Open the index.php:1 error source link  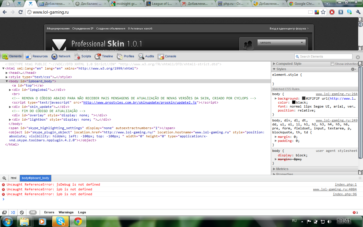pos(346,185)
